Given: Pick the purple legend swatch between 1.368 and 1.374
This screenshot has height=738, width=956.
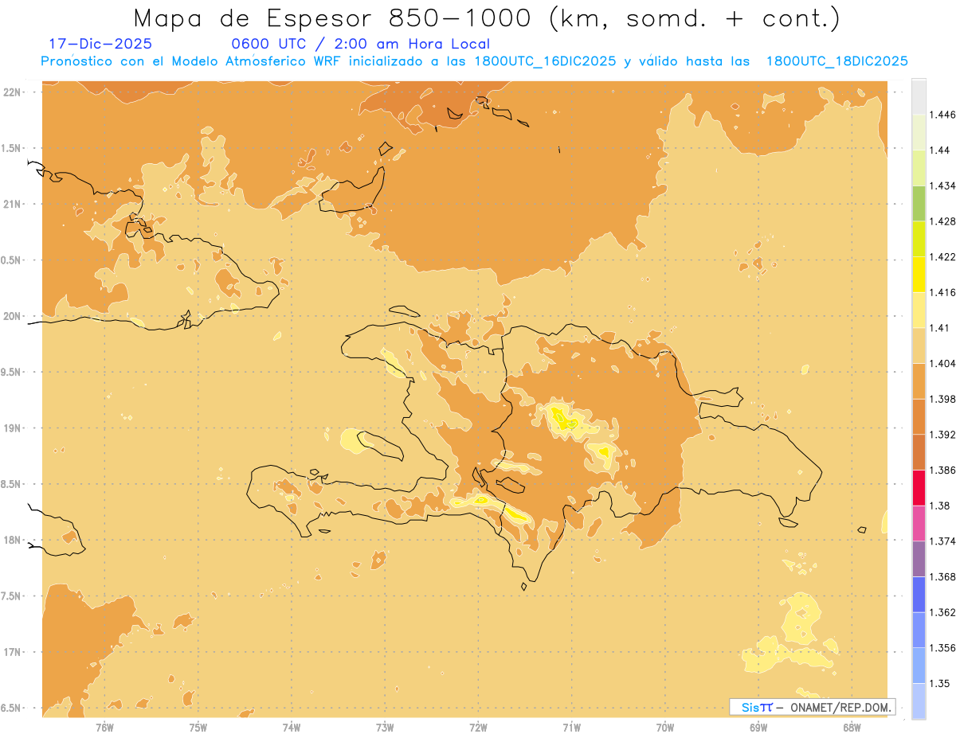Looking at the screenshot, I should [919, 559].
